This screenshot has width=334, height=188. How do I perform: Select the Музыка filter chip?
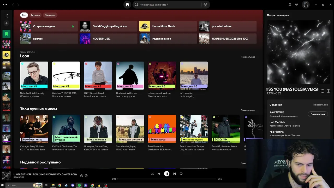coord(35,15)
